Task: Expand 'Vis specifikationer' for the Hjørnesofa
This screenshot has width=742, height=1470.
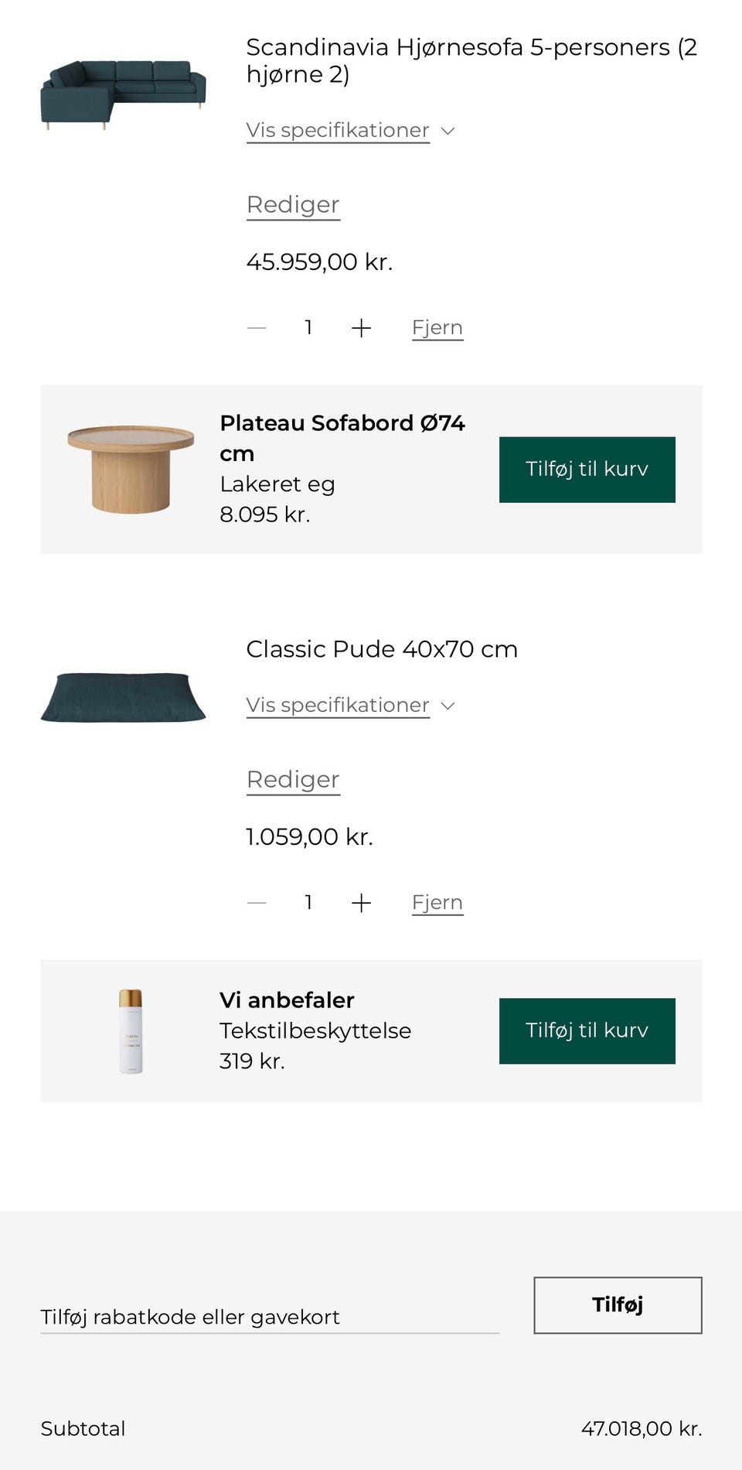Action: click(338, 130)
